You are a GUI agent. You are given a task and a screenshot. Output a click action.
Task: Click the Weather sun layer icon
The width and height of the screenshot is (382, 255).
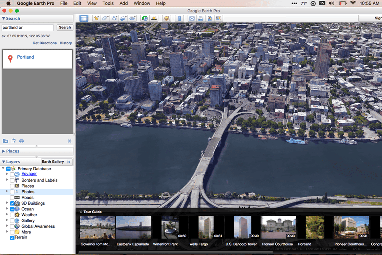point(17,215)
